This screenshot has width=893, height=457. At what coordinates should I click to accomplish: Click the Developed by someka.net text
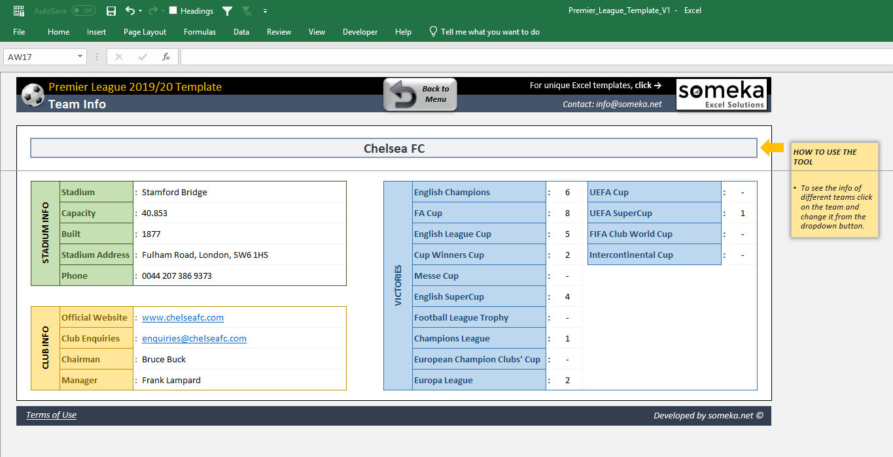pos(708,415)
